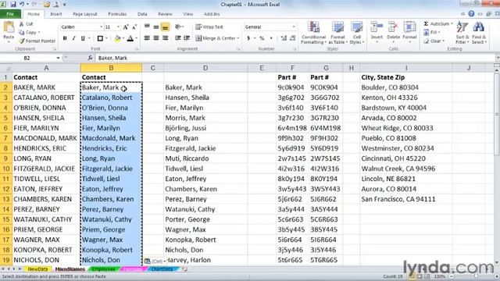This screenshot has height=281, width=500.
Task: Open the font size 11 dropdown
Action: point(118,27)
